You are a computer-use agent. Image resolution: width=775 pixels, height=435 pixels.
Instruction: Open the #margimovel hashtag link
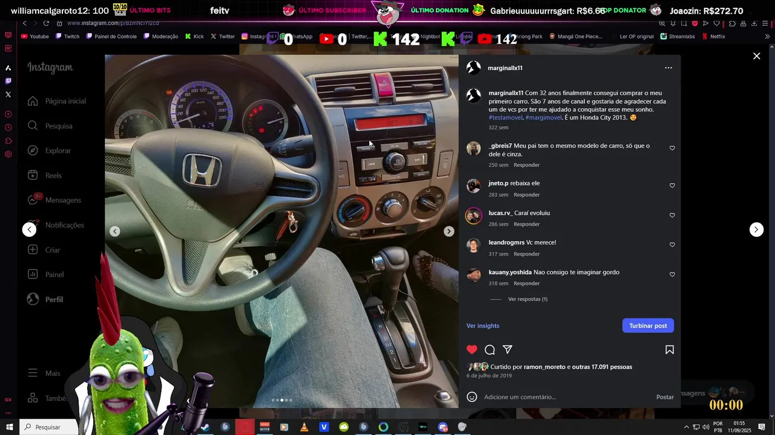544,118
